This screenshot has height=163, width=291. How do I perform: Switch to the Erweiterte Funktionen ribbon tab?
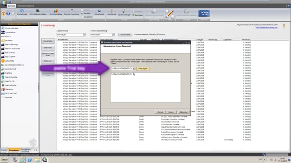[x=26, y=6]
